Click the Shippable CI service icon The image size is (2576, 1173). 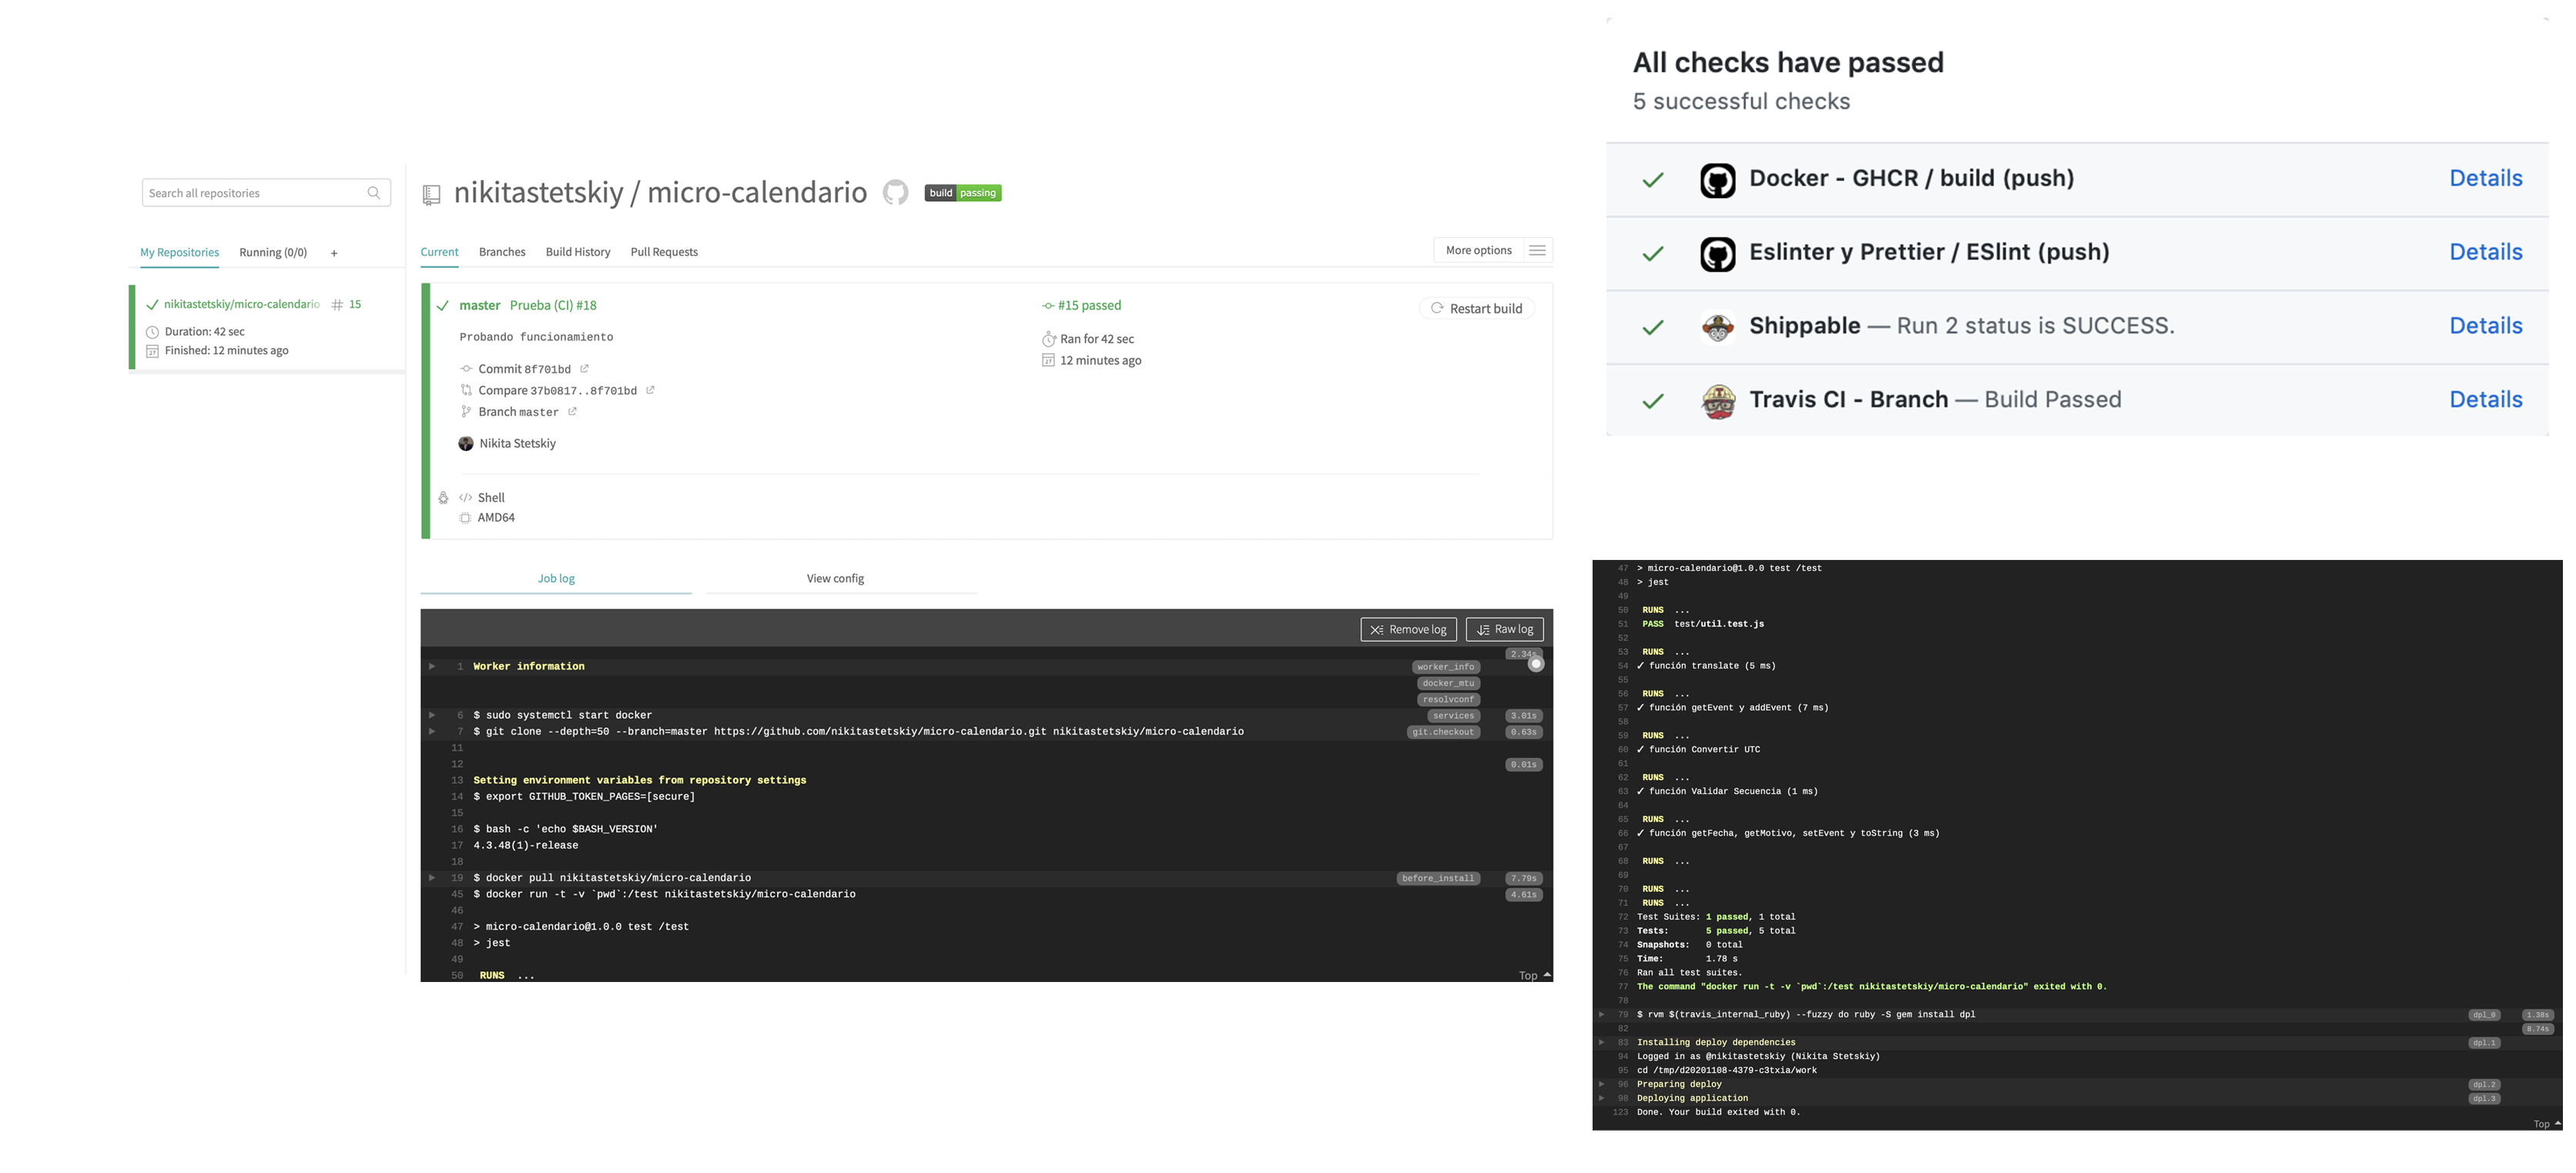(x=1717, y=325)
